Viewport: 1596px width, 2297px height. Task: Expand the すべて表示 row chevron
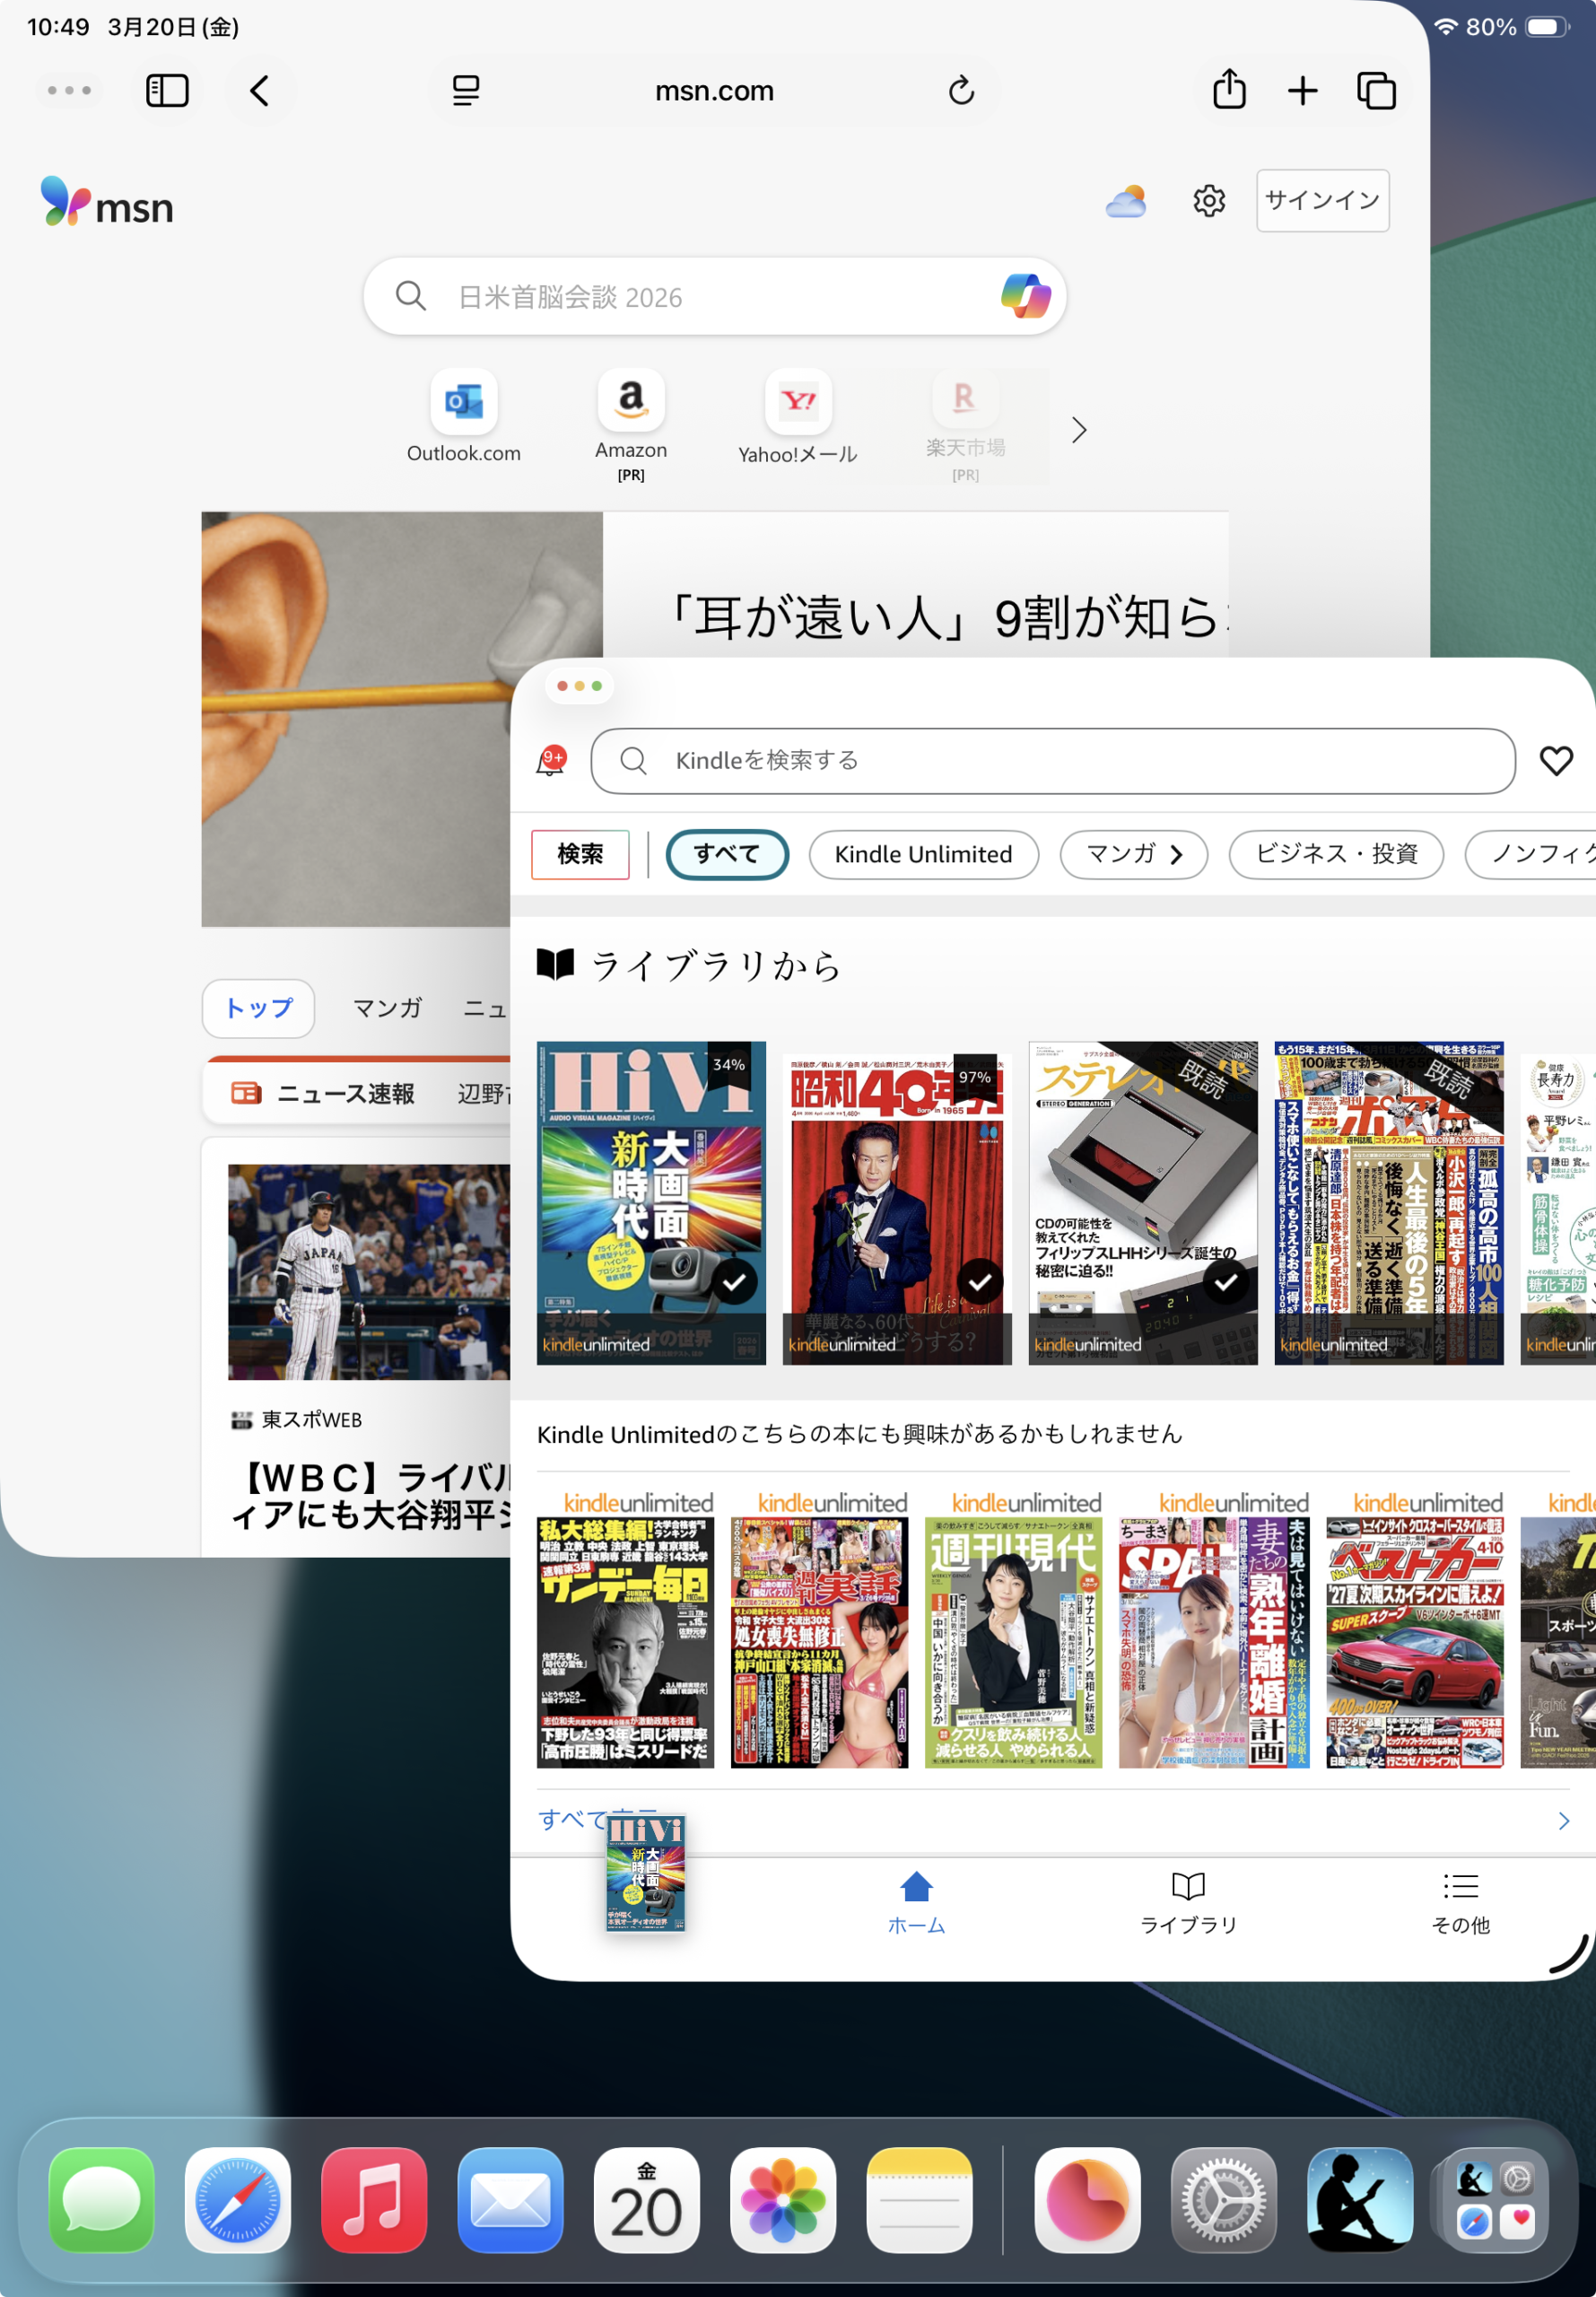click(x=1563, y=1820)
